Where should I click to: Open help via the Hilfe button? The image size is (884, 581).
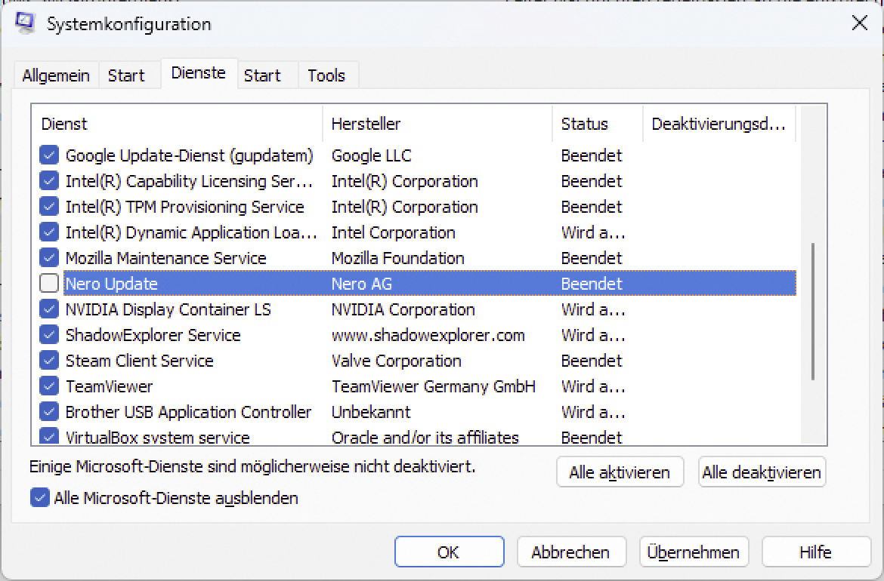pos(816,552)
